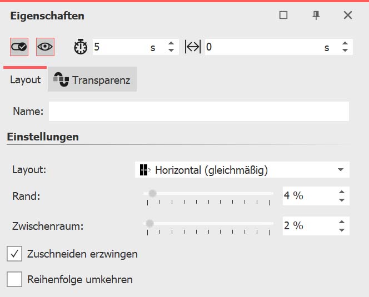Click the horizontal spacing arrows icon
The width and height of the screenshot is (369, 297).
[x=192, y=47]
